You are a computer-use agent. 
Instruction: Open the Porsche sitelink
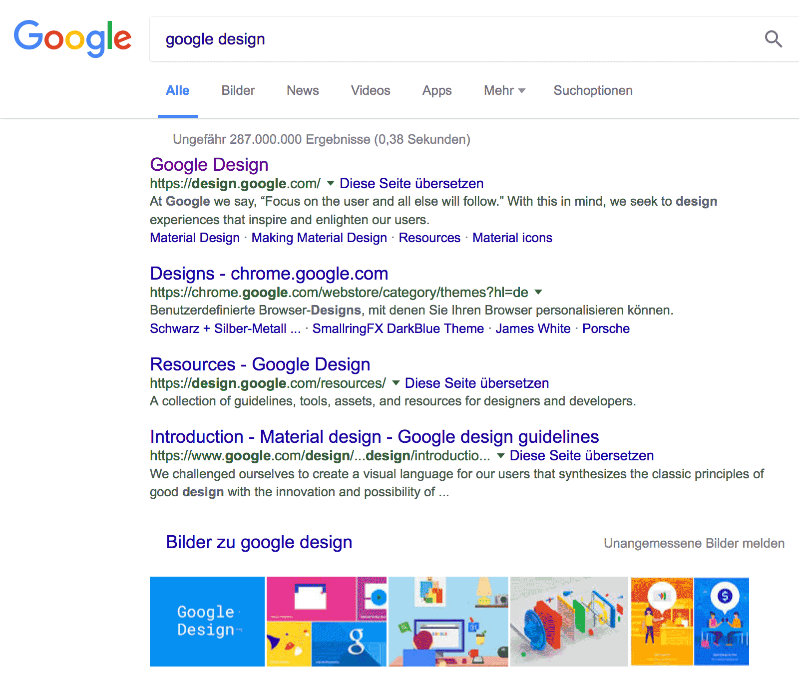coord(606,329)
